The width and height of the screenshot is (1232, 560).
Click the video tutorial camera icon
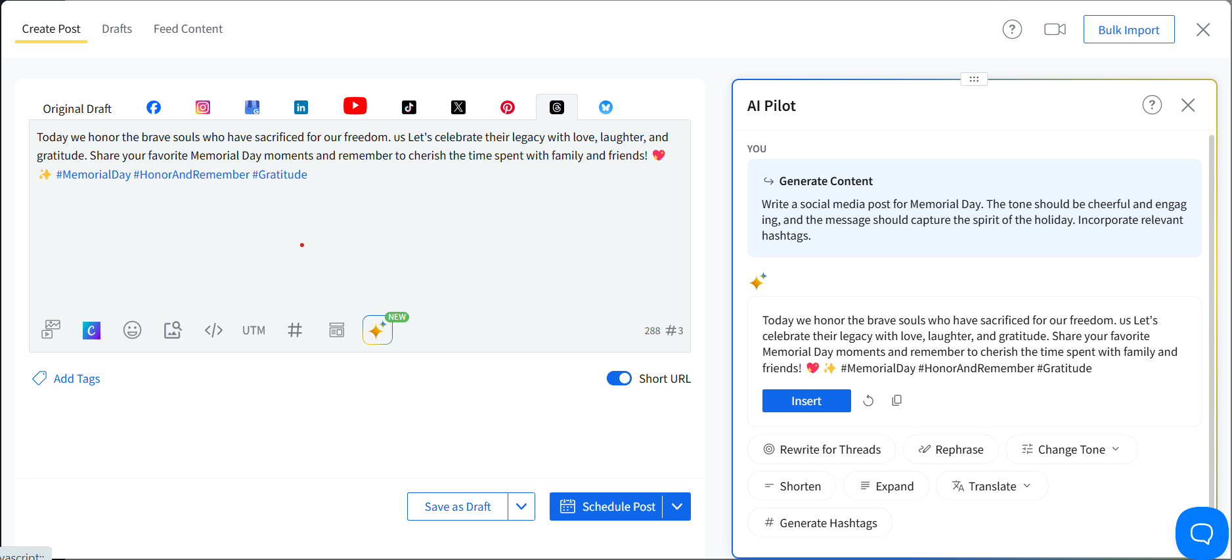[x=1055, y=30]
